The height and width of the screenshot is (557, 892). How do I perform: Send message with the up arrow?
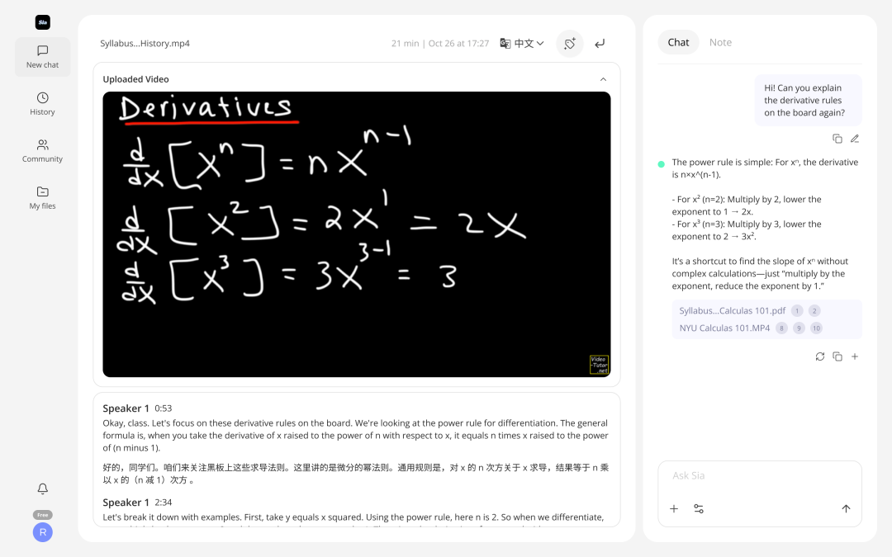(846, 508)
